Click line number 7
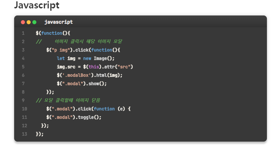Screen dimensions: 276x147 click(23, 84)
